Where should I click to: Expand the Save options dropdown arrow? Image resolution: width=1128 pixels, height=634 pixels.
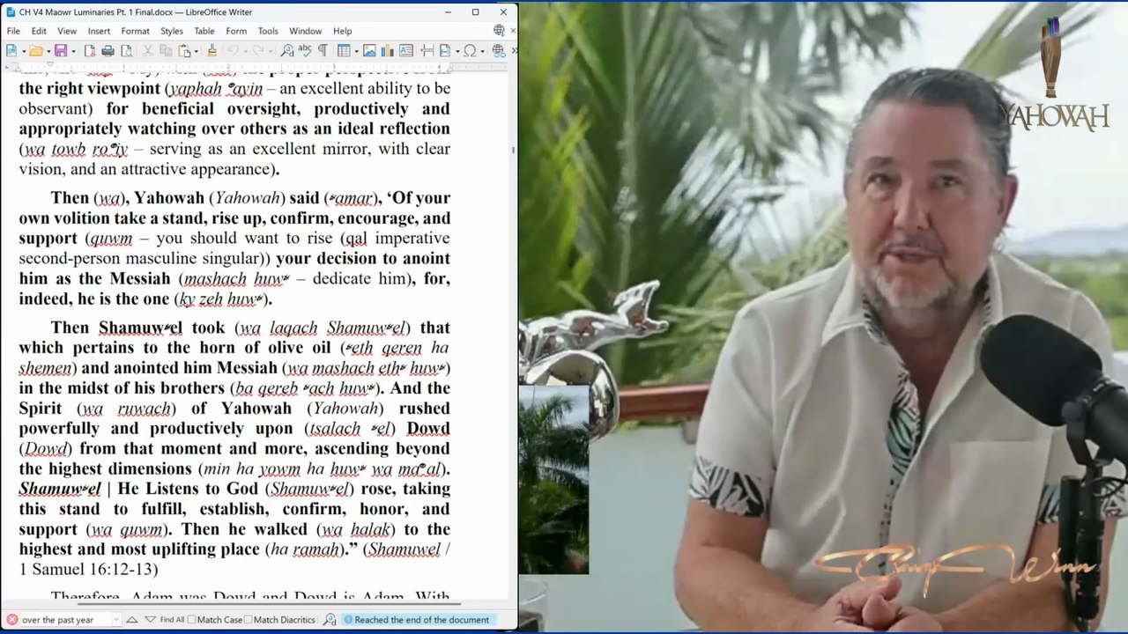[72, 51]
